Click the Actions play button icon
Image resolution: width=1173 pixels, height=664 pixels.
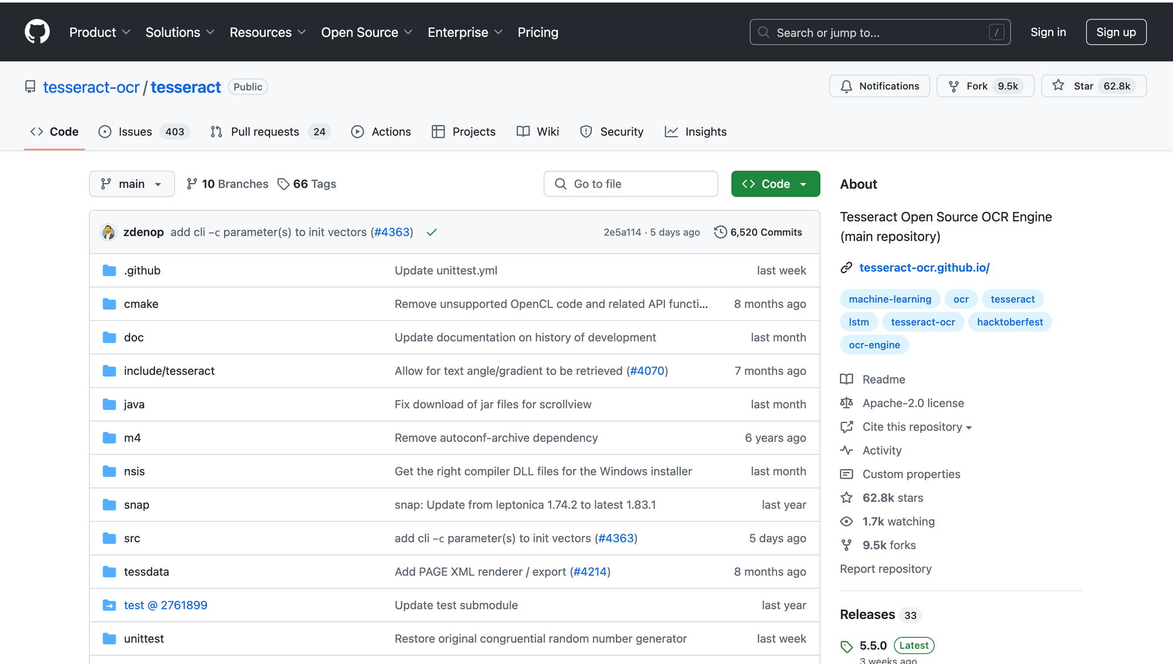[x=358, y=131]
